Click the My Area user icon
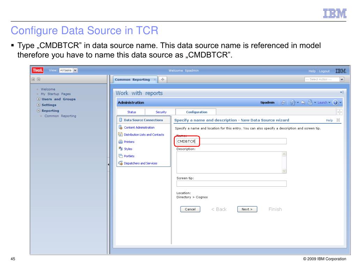The height and width of the screenshot is (267, 357). click(x=310, y=103)
